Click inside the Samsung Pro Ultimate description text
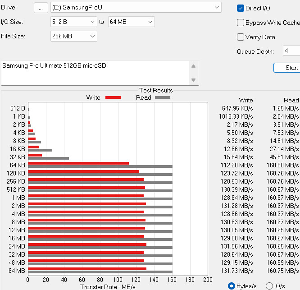 pos(54,66)
